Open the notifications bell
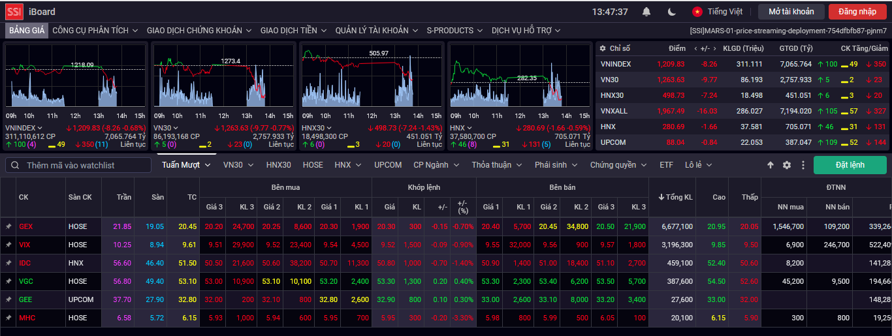The height and width of the screenshot is (336, 892). [646, 12]
